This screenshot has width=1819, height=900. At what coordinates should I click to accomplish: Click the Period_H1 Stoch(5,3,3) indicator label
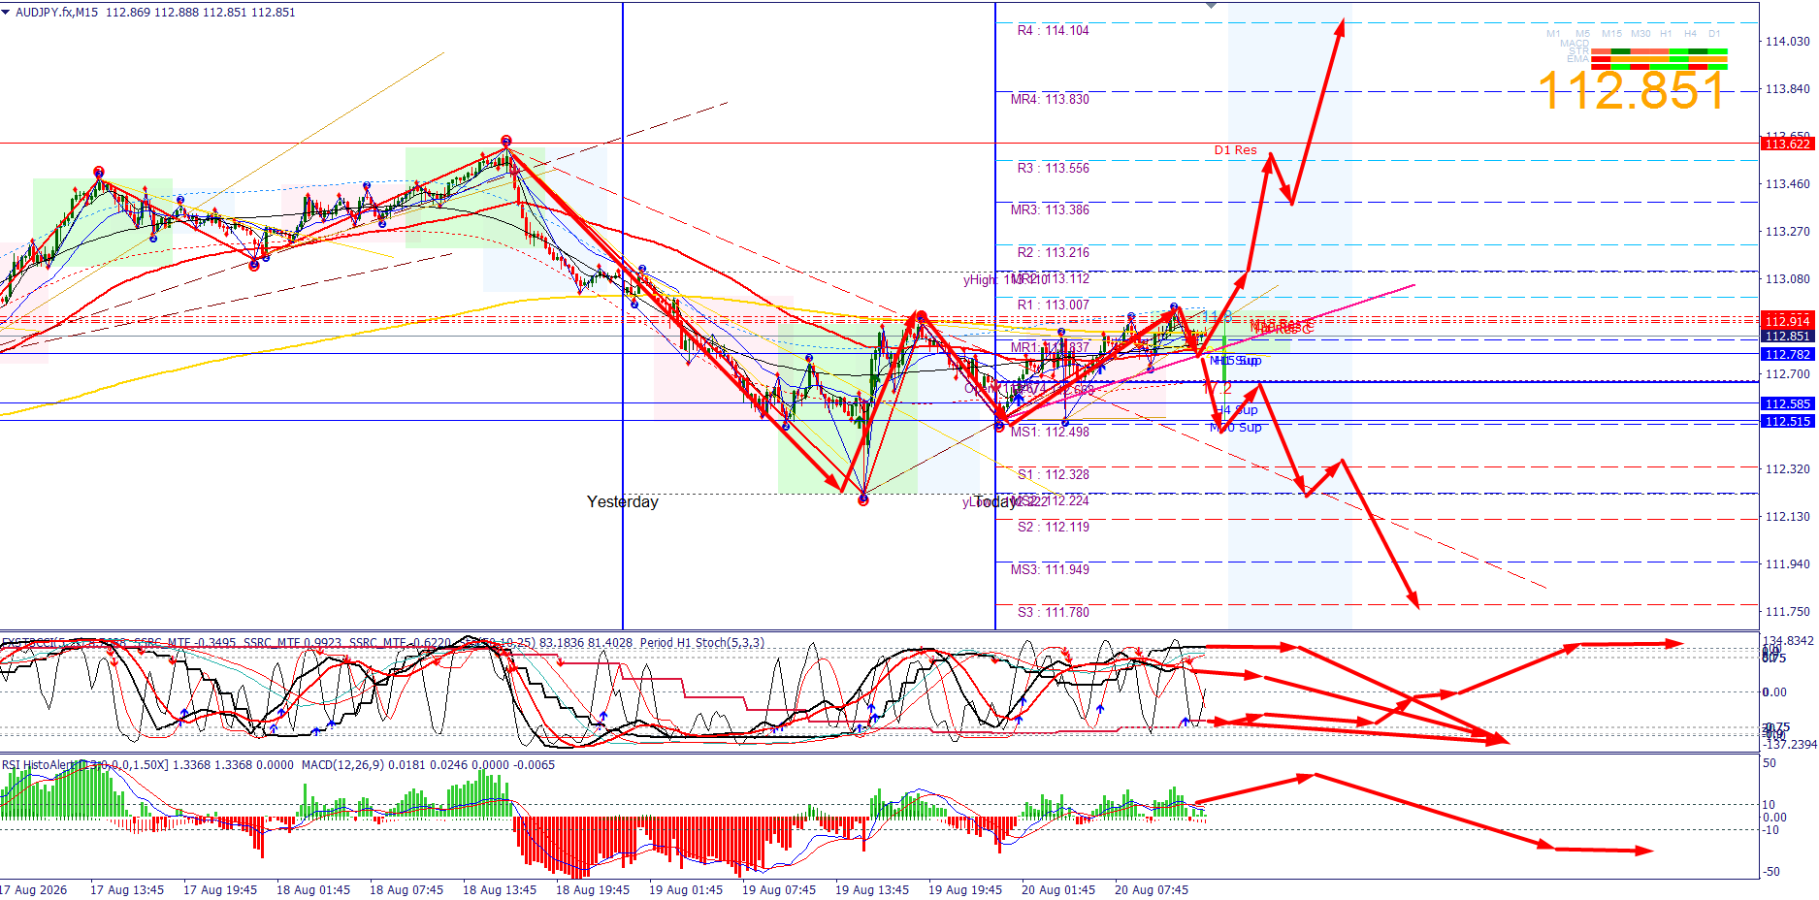(702, 643)
